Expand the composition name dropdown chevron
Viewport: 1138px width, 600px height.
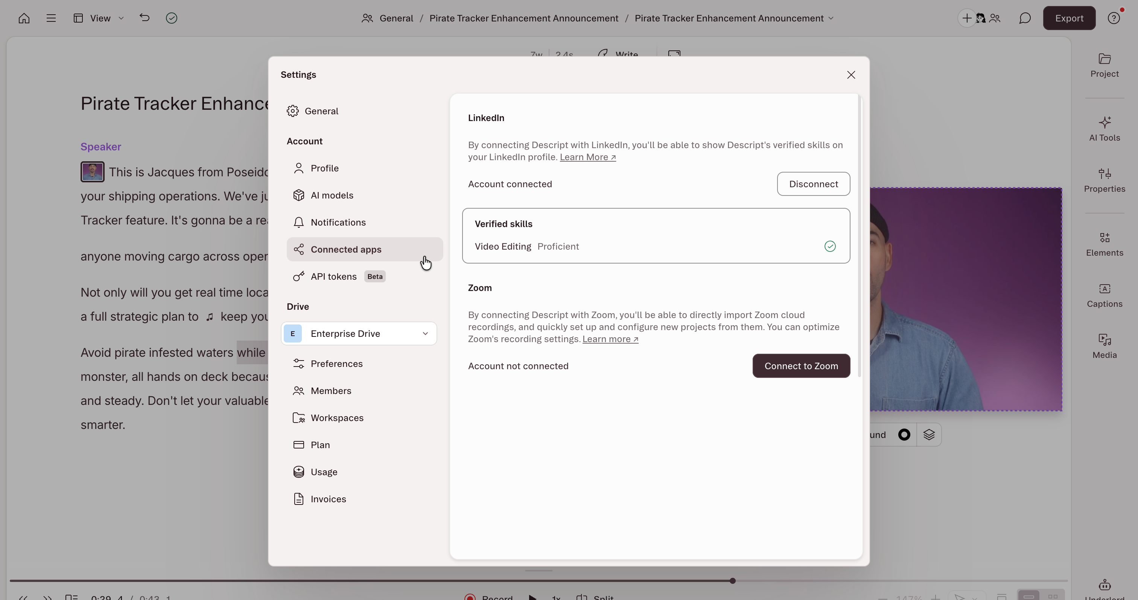coord(831,18)
